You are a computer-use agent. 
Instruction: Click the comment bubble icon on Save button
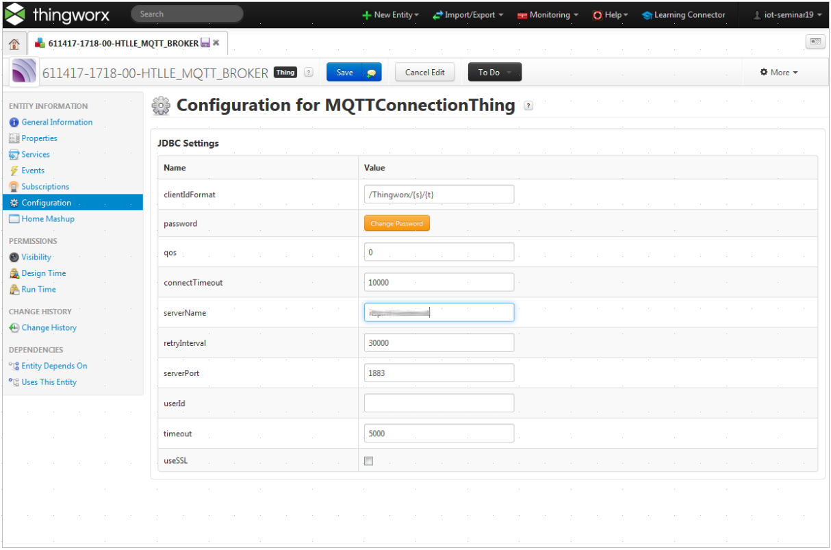click(x=371, y=73)
